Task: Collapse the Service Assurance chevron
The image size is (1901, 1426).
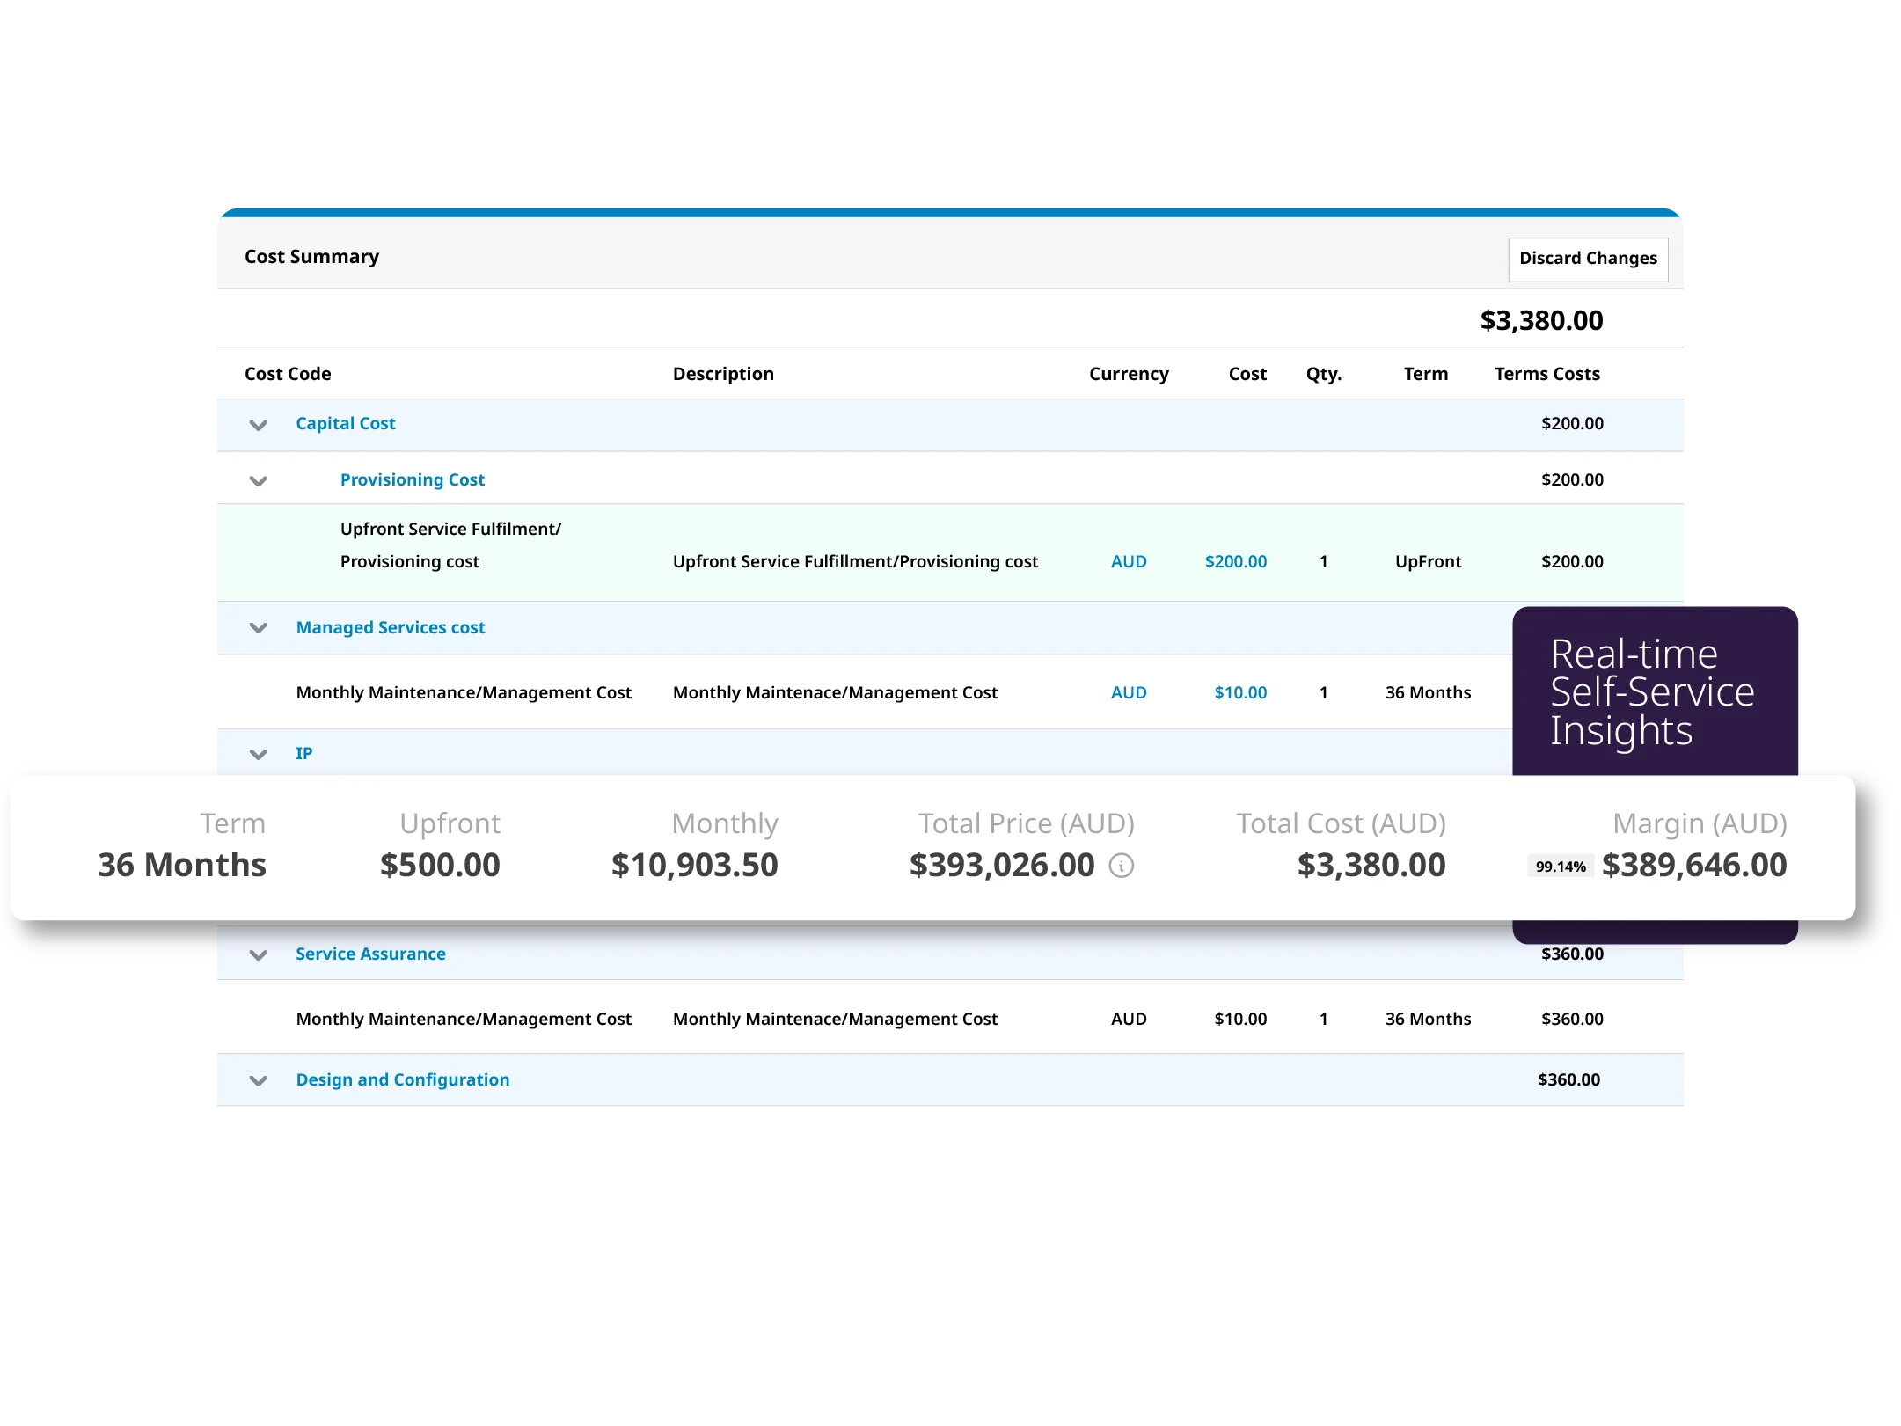Action: 258,954
